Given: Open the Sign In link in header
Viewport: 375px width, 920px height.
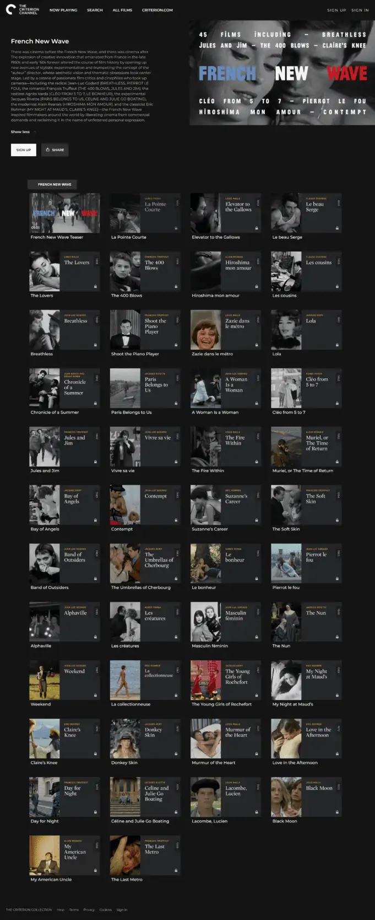Looking at the screenshot, I should coord(360,10).
